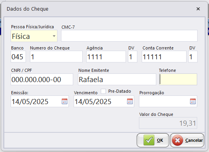
Task: Open the Prorrogação calendar picker icon
Action: pos(193,101)
